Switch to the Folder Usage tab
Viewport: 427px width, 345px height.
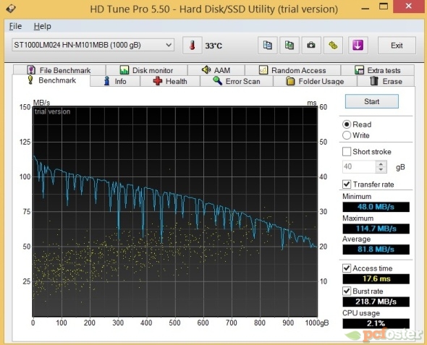point(315,81)
